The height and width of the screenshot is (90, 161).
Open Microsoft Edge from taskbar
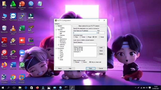[26, 88]
